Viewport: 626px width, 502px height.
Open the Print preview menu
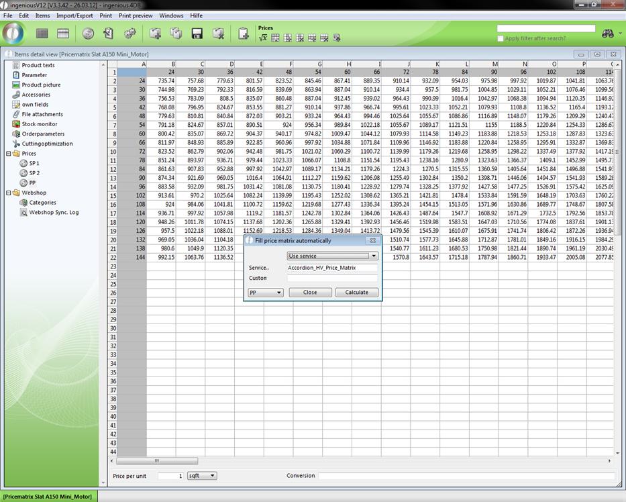[136, 15]
